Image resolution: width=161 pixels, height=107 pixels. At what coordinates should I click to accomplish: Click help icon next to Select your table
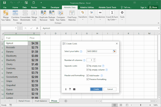click(x=81, y=51)
